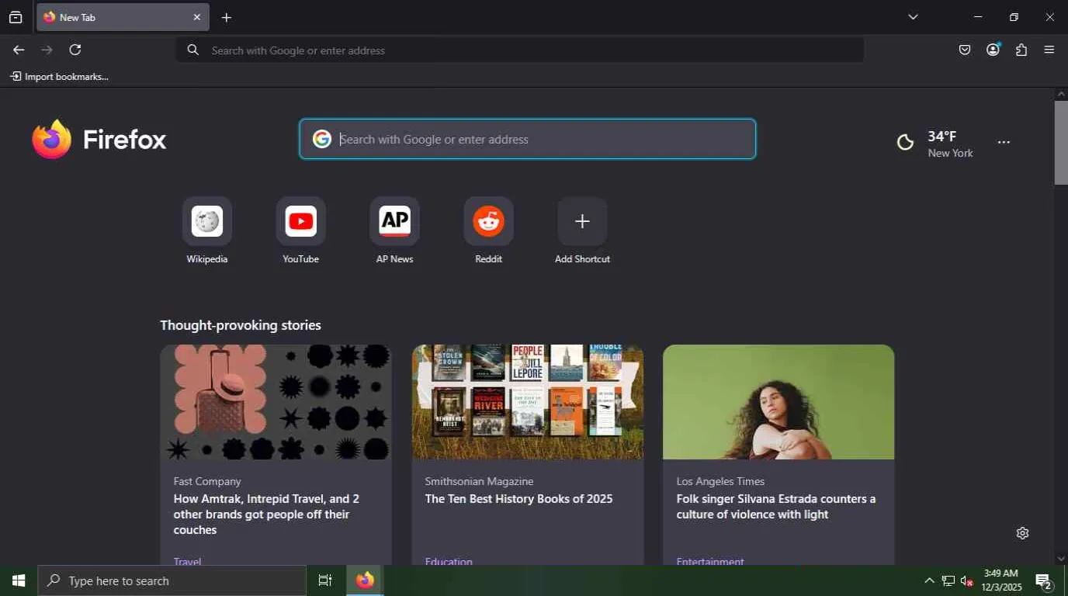This screenshot has height=596, width=1068.
Task: Focus the address bar at the top
Action: [520, 50]
